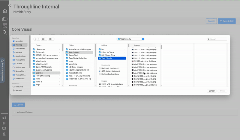Select Documents in Favorites sidebar
The image size is (240, 140).
tap(20, 48)
